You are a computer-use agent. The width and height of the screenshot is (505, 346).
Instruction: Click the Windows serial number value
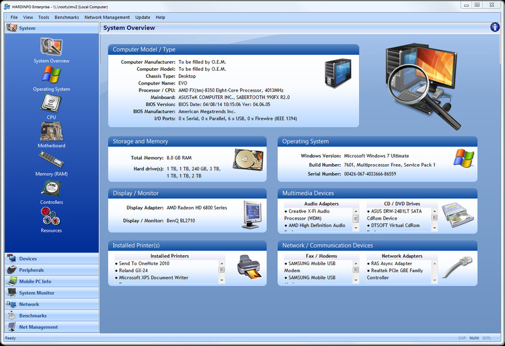click(x=370, y=174)
